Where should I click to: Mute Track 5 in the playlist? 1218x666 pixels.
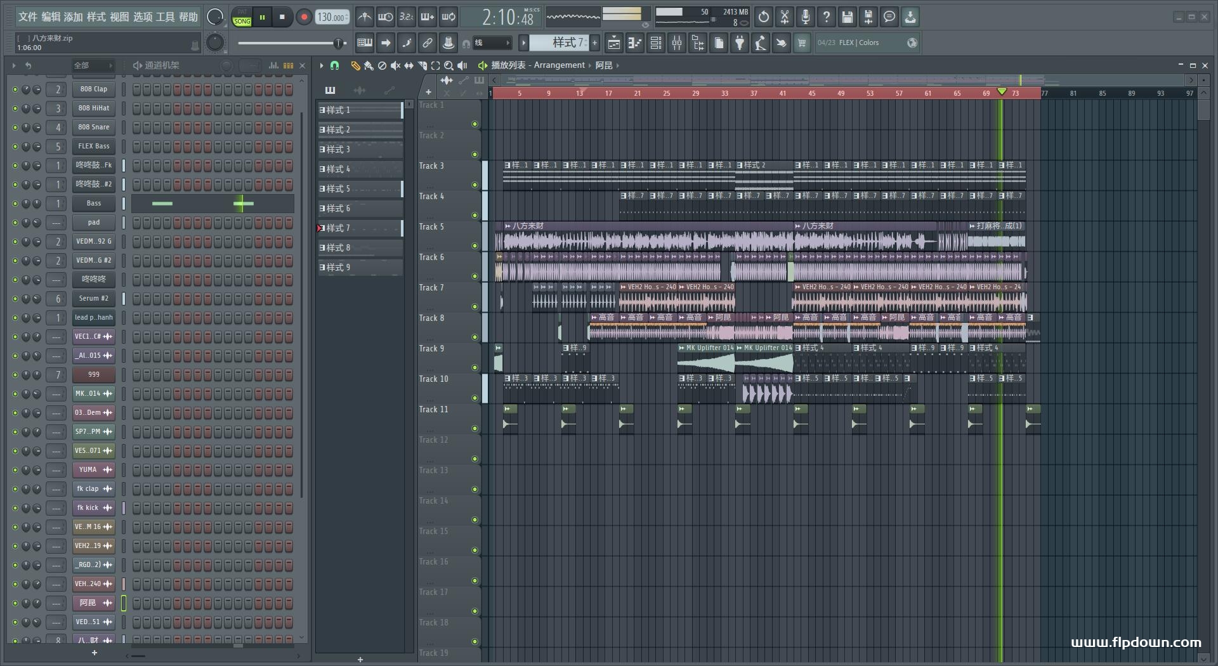click(x=475, y=246)
